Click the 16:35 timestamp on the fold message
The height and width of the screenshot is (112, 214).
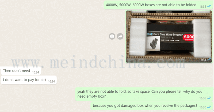(x=203, y=98)
